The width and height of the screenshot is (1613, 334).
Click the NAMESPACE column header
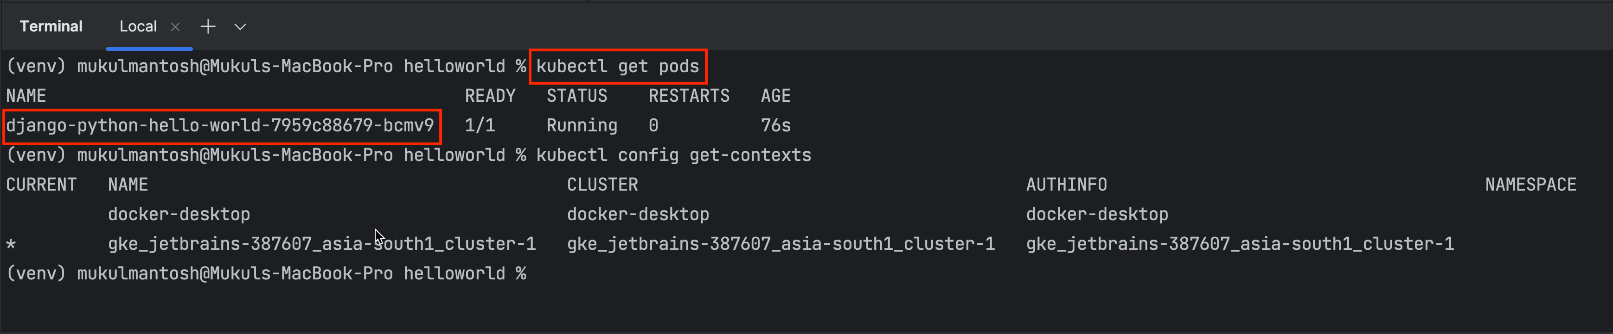tap(1530, 185)
